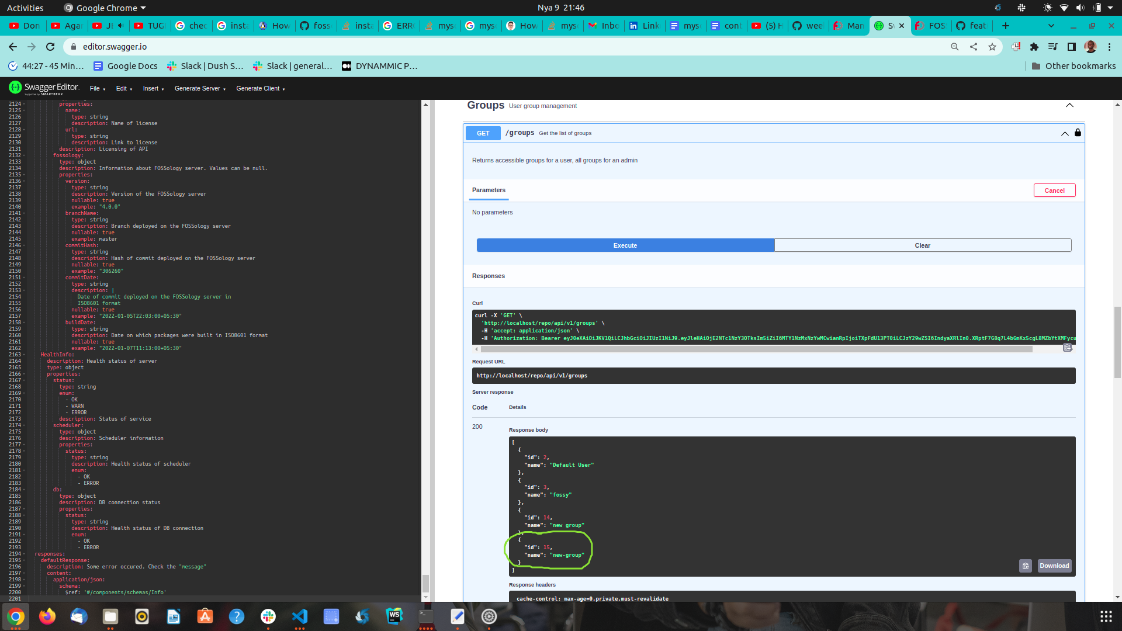Share this page using the share icon

(973, 47)
